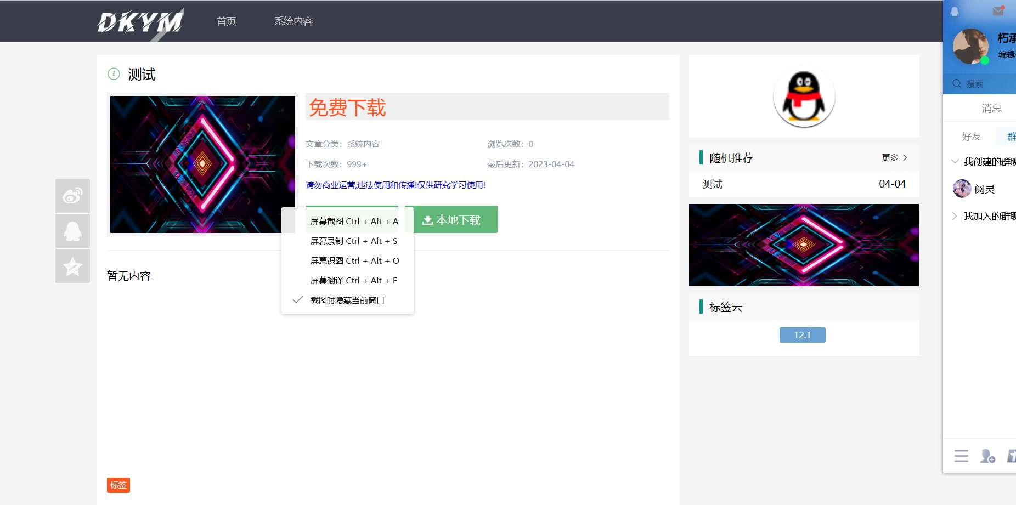Open 更多 recommendations with chevron
This screenshot has width=1016, height=505.
point(894,157)
